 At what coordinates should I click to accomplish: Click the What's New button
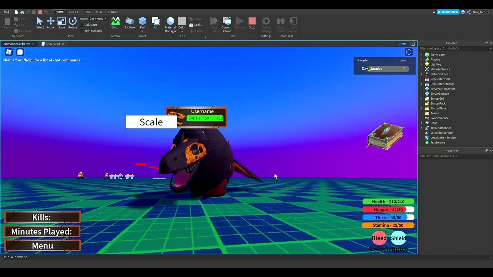tap(448, 12)
